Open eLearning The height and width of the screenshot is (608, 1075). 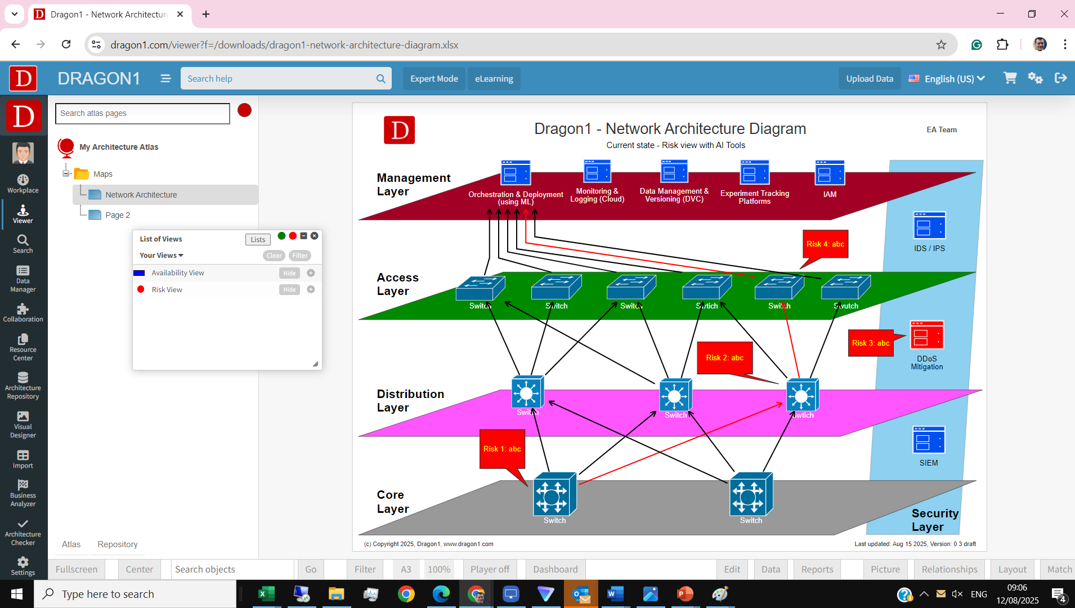point(494,79)
